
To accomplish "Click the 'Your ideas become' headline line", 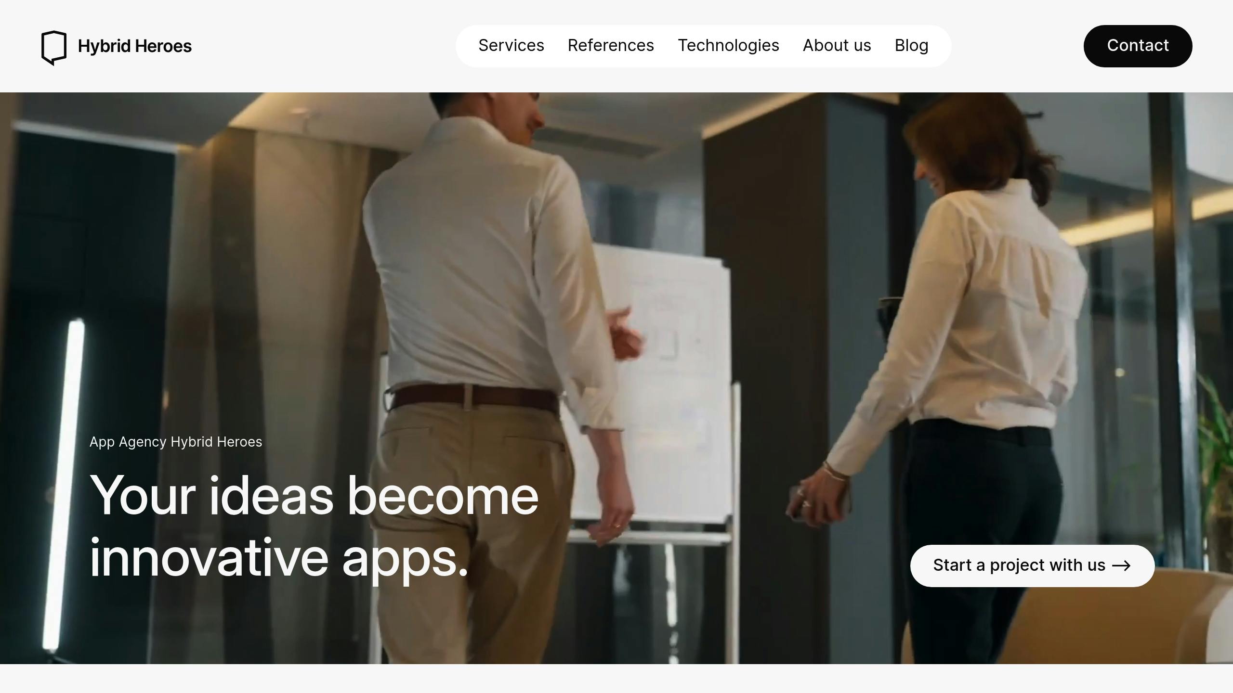I will click(x=314, y=496).
